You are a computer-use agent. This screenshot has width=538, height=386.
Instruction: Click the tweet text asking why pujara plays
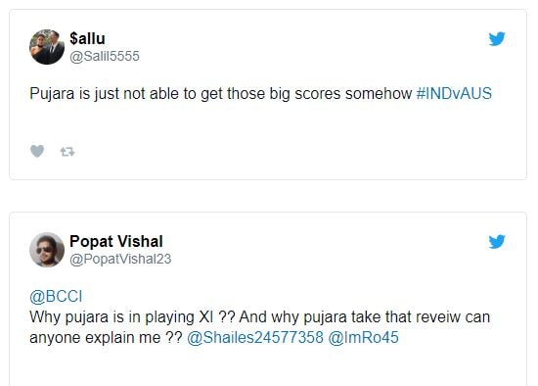point(260,316)
